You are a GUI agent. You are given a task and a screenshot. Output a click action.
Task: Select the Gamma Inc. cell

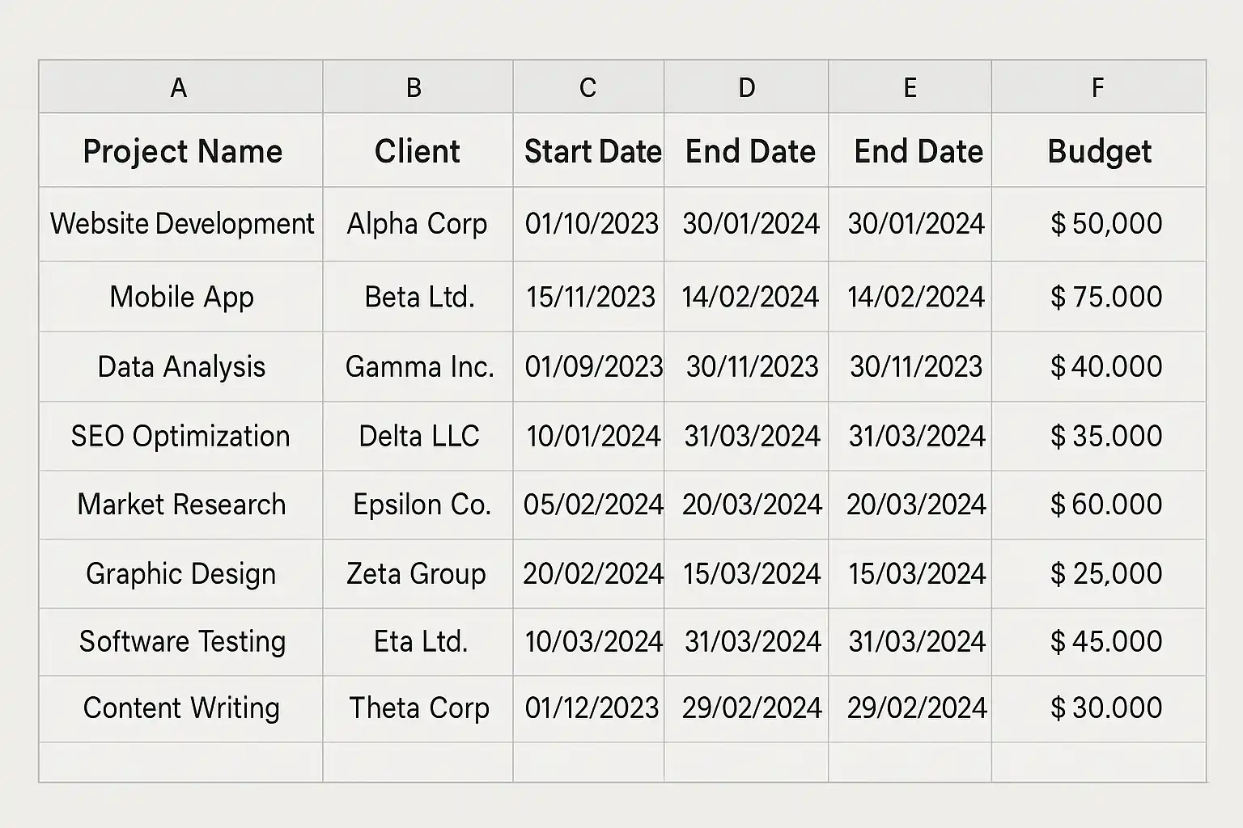[418, 366]
